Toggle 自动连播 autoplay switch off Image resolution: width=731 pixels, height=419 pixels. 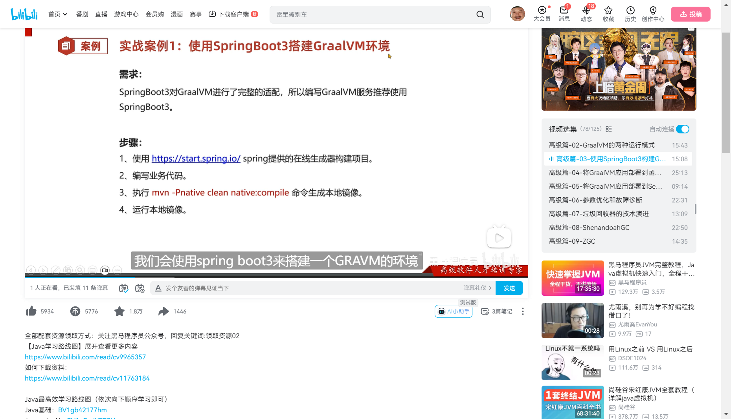coord(683,129)
